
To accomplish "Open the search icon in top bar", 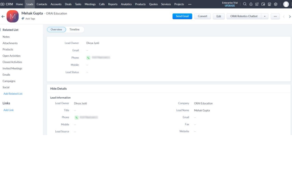I will click(x=245, y=4).
